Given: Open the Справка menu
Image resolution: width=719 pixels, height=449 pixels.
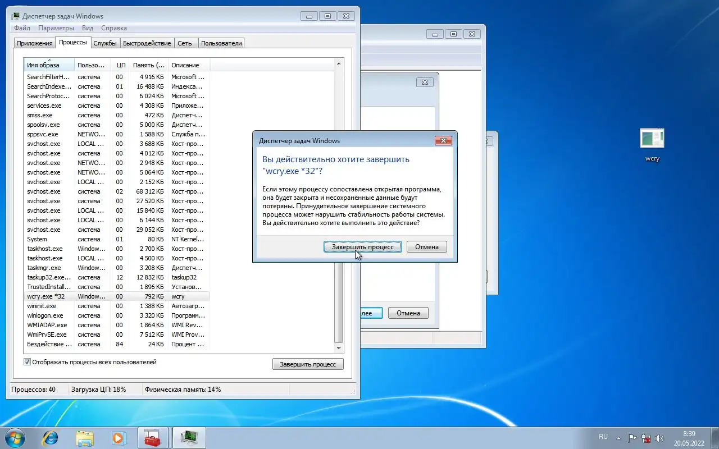Looking at the screenshot, I should click(114, 28).
